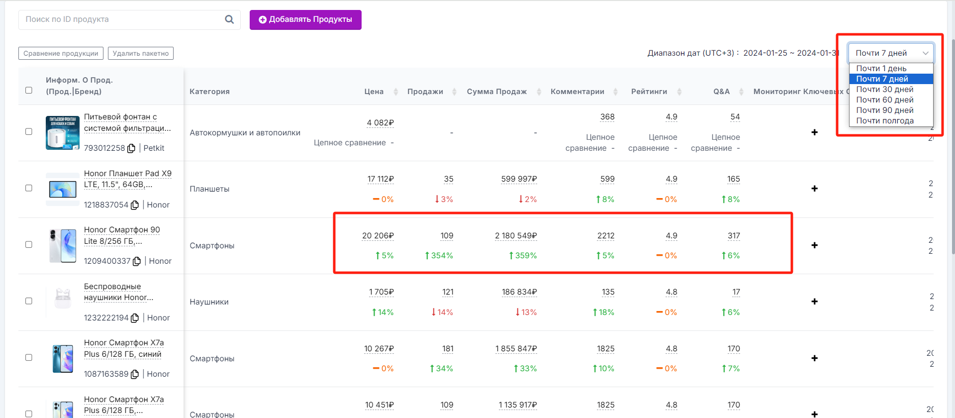Check the Беспроводные наушники Honor row
955x418 pixels.
[x=29, y=301]
